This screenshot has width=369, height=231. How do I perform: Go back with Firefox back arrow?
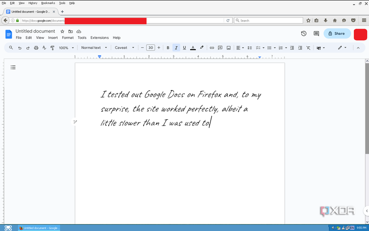5,21
